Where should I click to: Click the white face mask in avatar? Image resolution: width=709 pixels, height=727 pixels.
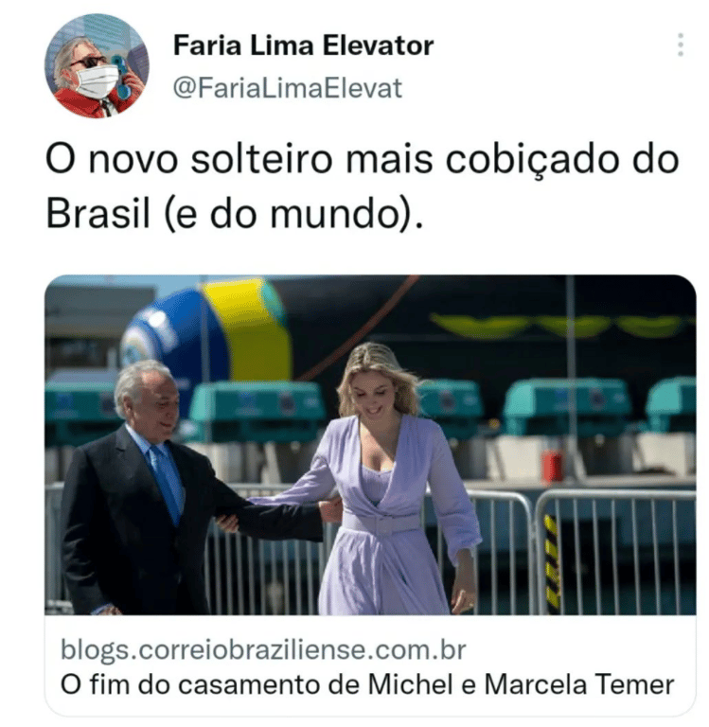tap(96, 80)
